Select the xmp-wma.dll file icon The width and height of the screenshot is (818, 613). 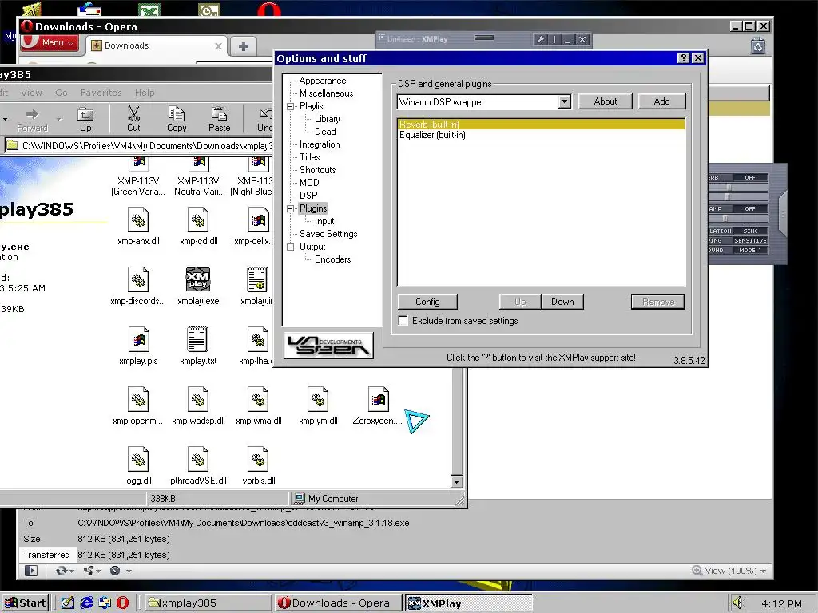pyautogui.click(x=258, y=400)
